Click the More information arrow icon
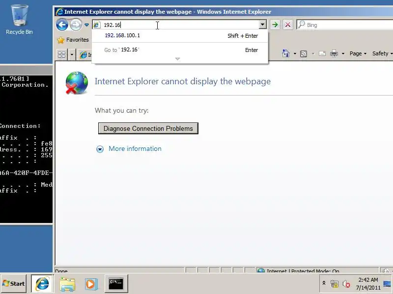393x294 pixels. (100, 149)
